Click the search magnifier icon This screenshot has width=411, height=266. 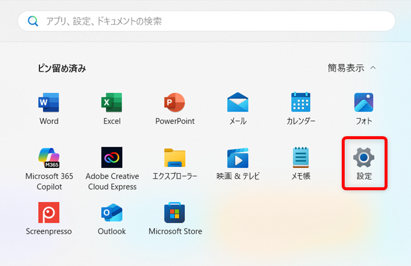[33, 21]
